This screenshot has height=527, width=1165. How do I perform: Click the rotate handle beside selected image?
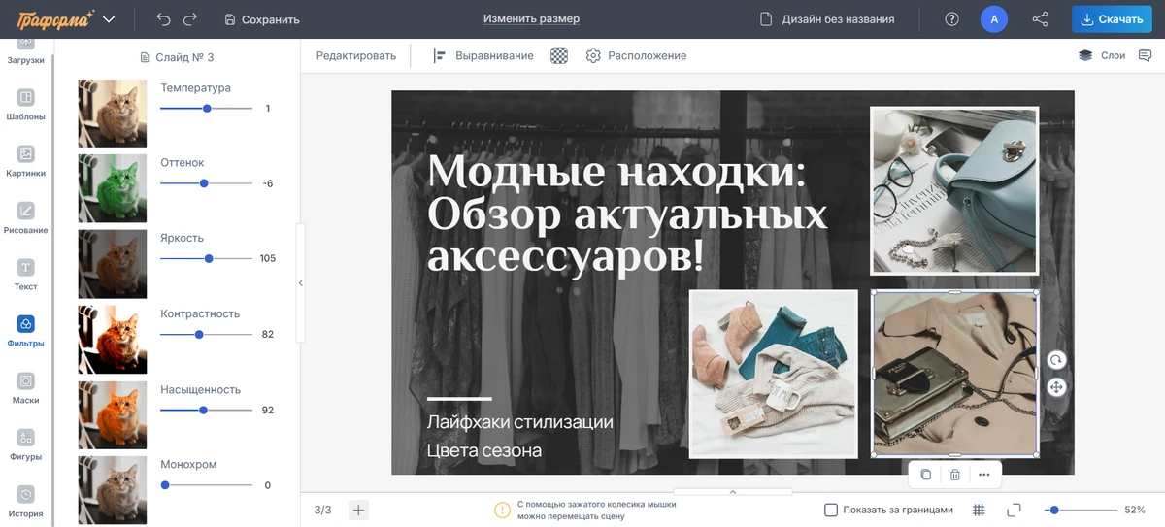click(x=1056, y=360)
